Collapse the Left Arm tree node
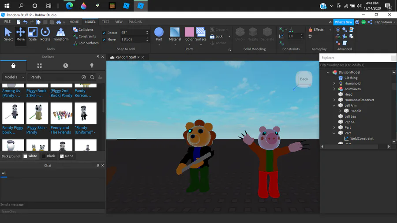Image resolution: width=397 pixels, height=223 pixels. click(x=334, y=105)
